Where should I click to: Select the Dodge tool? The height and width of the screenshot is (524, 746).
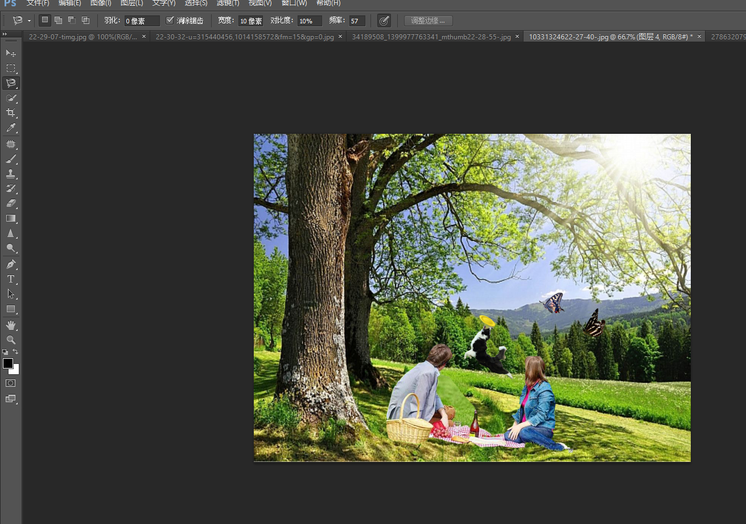11,248
